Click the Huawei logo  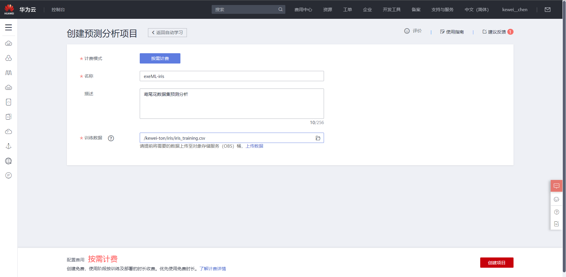pyautogui.click(x=9, y=9)
